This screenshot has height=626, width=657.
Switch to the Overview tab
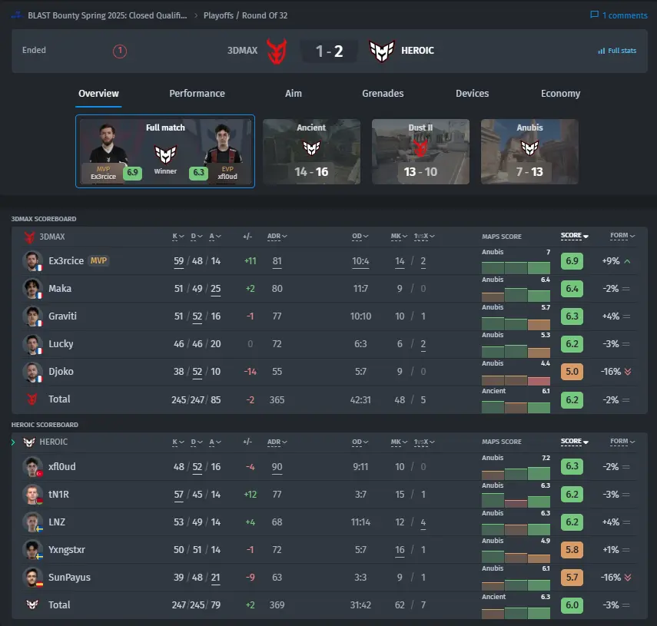click(98, 94)
